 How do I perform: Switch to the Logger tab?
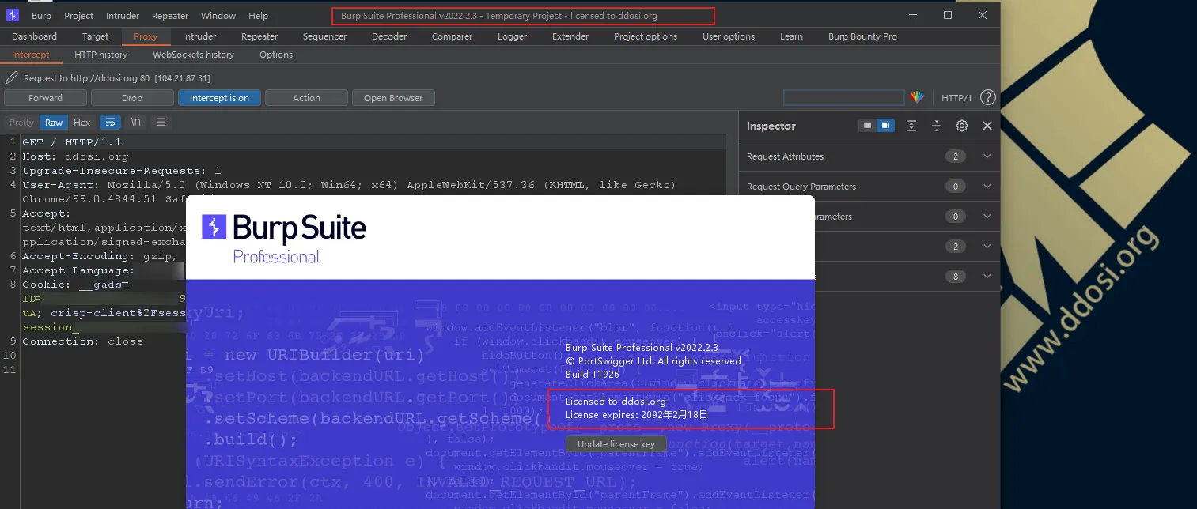[x=513, y=36]
